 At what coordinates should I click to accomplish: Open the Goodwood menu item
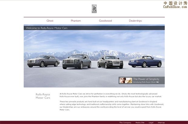pyautogui.click(x=105, y=21)
